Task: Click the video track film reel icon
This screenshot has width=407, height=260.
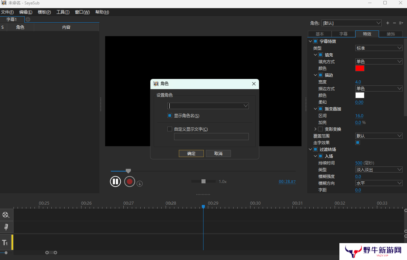Action: click(6, 215)
